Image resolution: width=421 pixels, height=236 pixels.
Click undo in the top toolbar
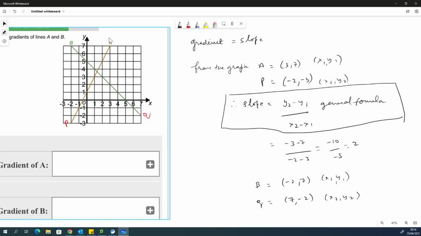[x=15, y=11]
